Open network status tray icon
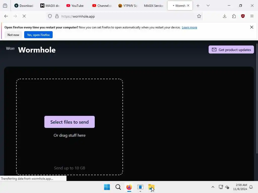 pyautogui.click(x=221, y=187)
